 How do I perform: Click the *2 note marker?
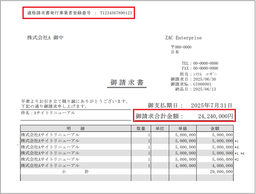tap(236, 160)
